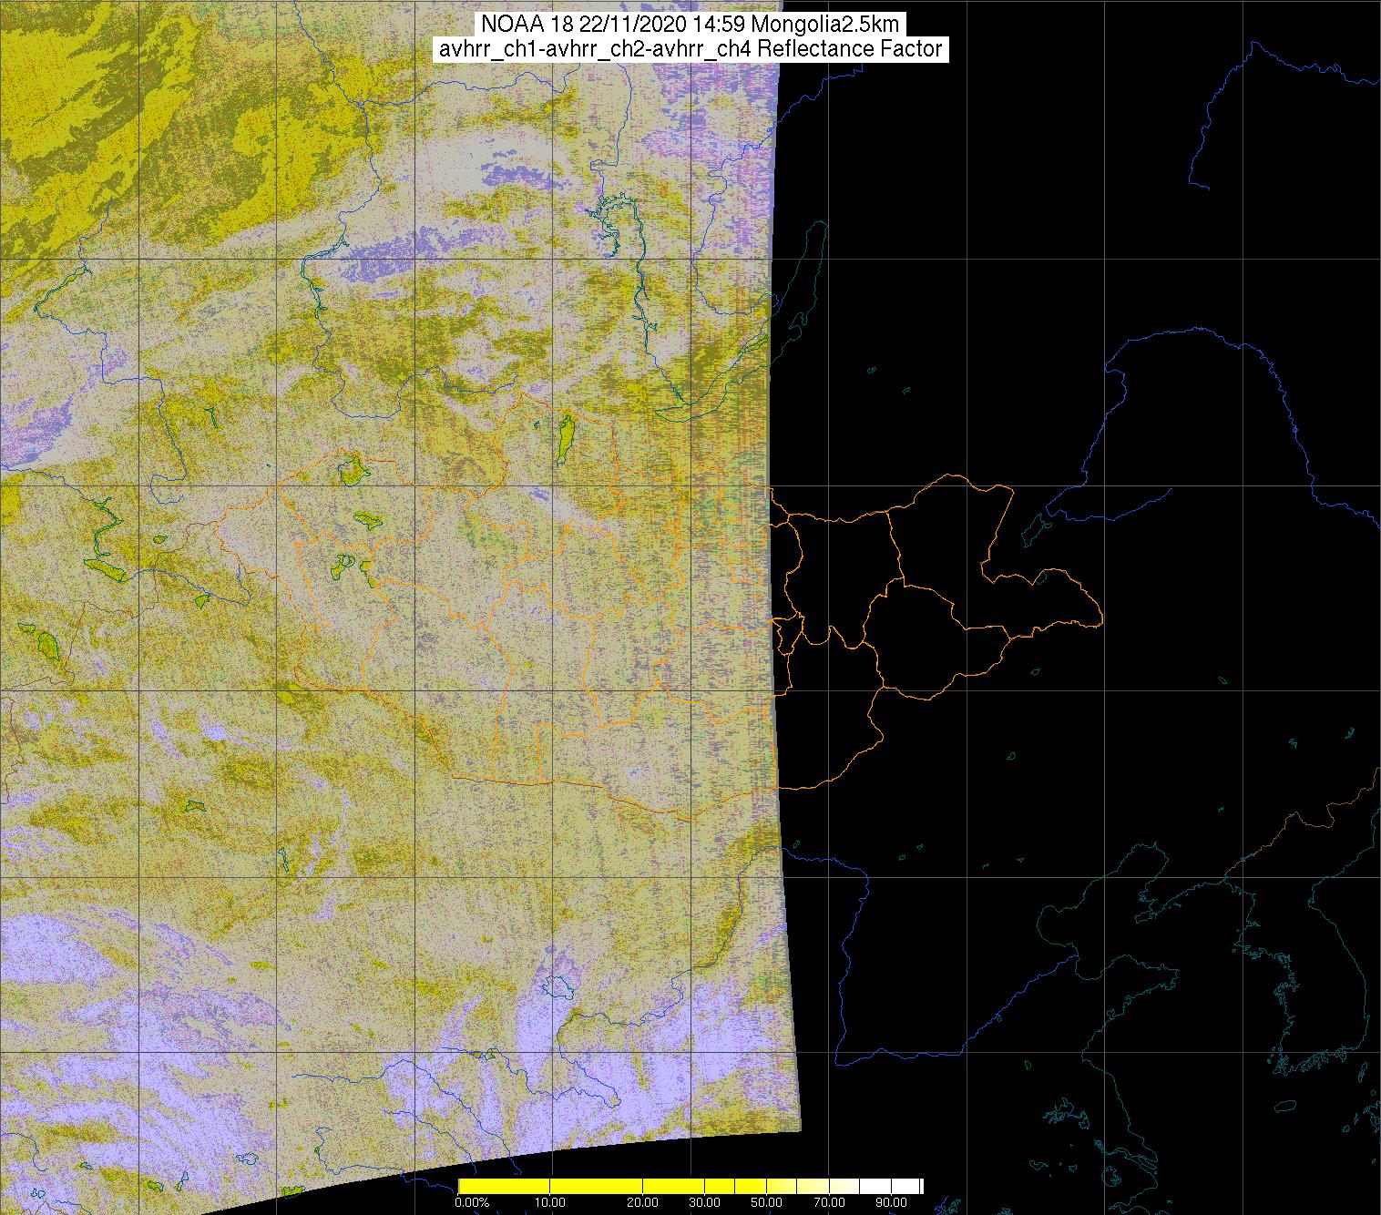The width and height of the screenshot is (1381, 1215).
Task: Click the '90.00' legend label
Action: tap(891, 1202)
